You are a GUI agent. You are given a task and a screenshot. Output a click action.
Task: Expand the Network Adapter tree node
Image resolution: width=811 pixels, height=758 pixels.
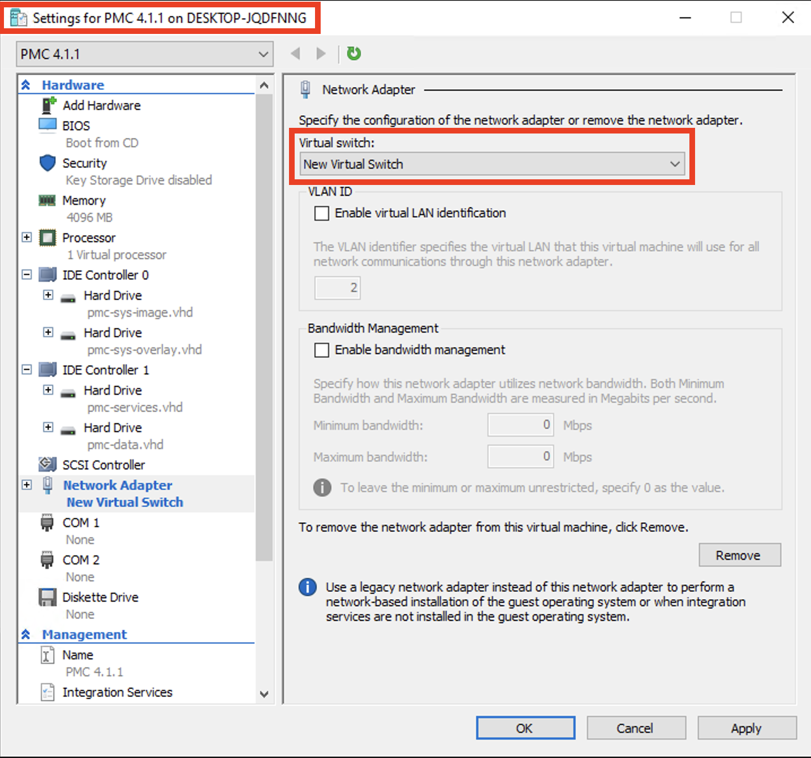pyautogui.click(x=27, y=485)
